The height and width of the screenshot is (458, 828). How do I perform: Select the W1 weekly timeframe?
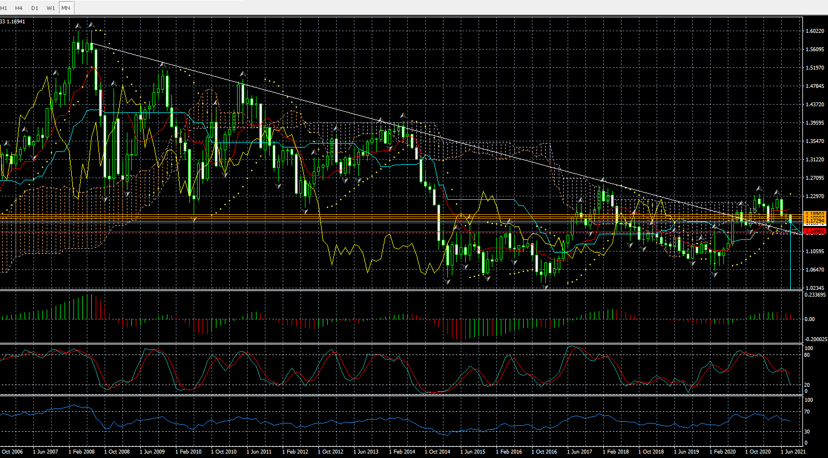click(x=51, y=8)
